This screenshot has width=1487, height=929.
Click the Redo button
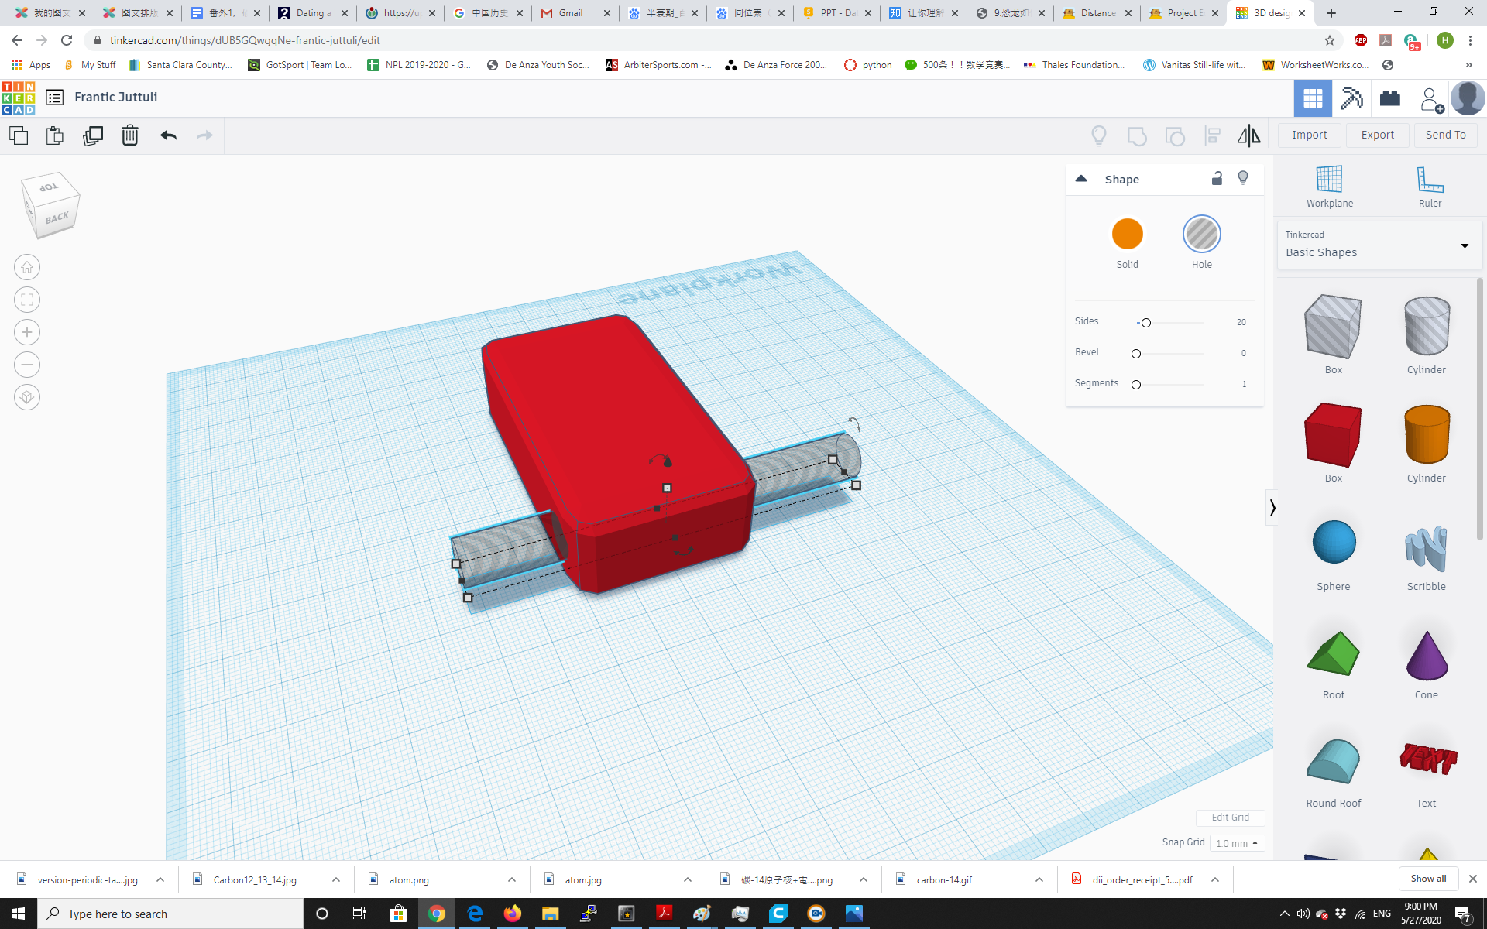(204, 134)
